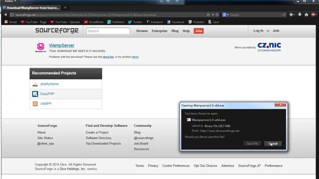Select the Download WampServer browser tab
This screenshot has height=179, width=319.
click(31, 8)
